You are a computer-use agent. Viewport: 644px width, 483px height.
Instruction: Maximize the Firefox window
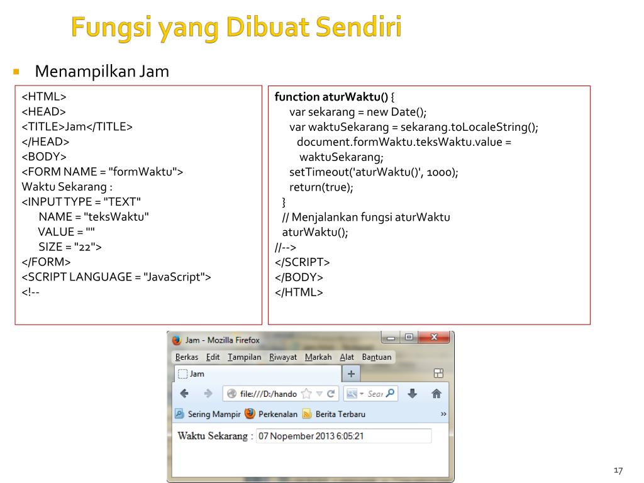[x=409, y=338]
